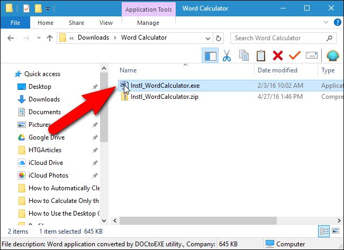Open Documents in navigation pane
This screenshot has height=250, width=344.
[45, 112]
